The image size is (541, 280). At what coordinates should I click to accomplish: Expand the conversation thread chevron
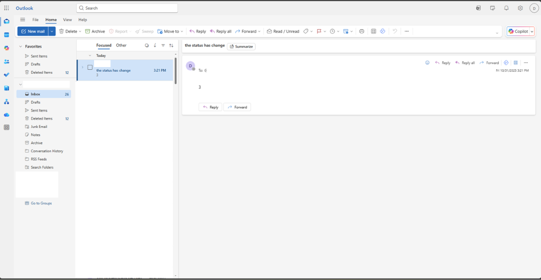click(x=82, y=67)
